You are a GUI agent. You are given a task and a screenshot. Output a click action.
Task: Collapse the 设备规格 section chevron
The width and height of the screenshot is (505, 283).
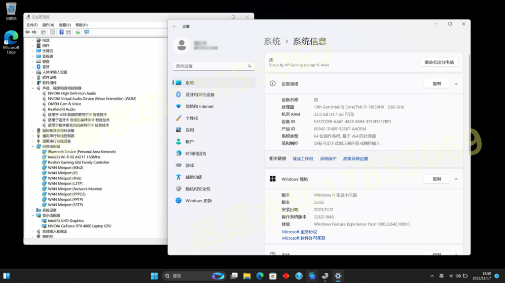456,84
